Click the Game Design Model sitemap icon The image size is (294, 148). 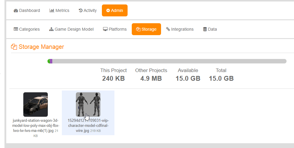tap(51, 29)
